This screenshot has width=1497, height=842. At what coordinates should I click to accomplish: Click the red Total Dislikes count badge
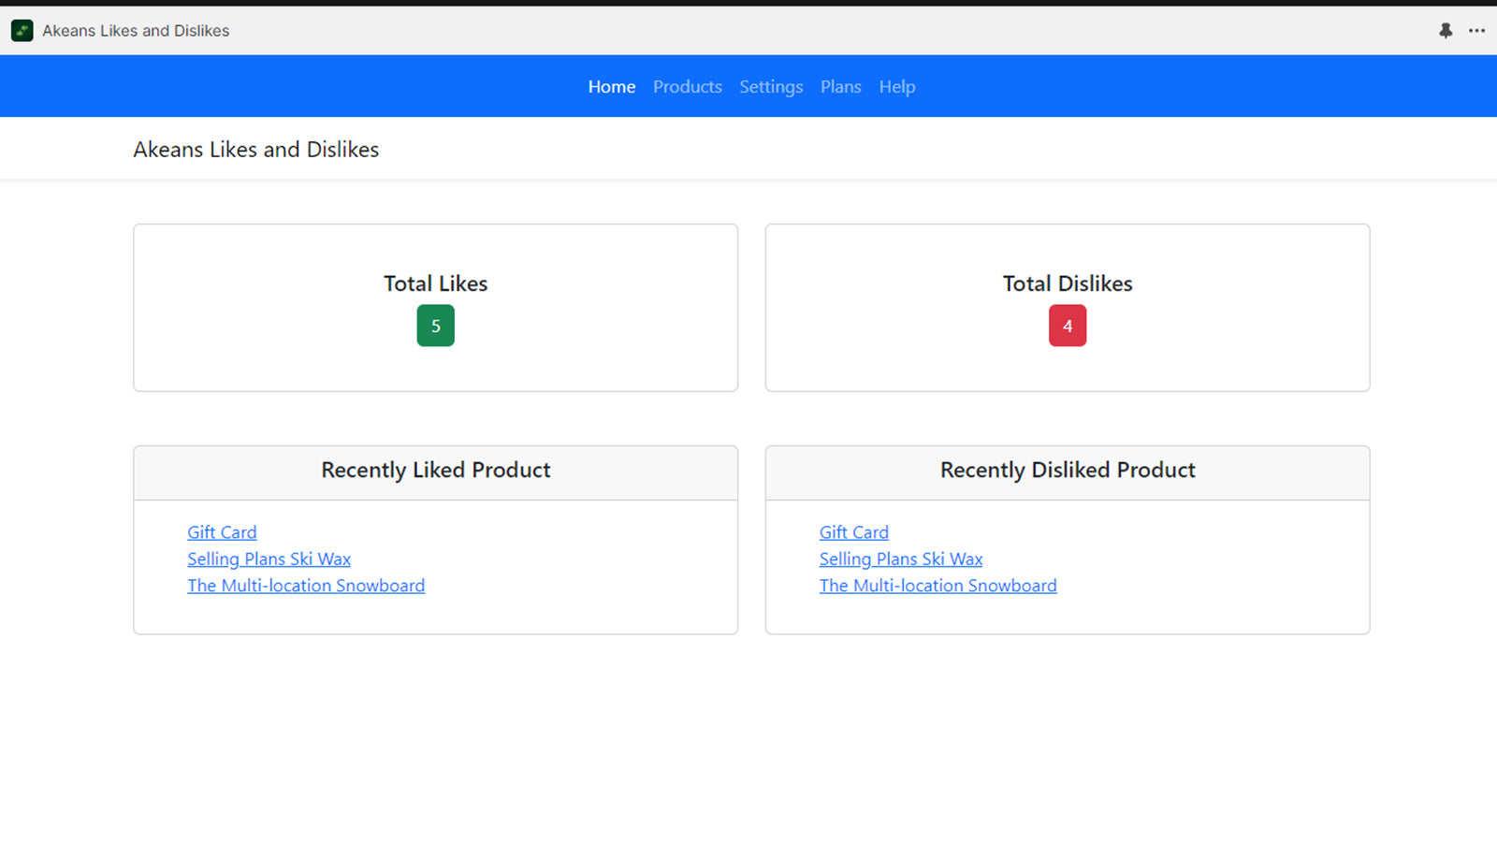(1068, 327)
